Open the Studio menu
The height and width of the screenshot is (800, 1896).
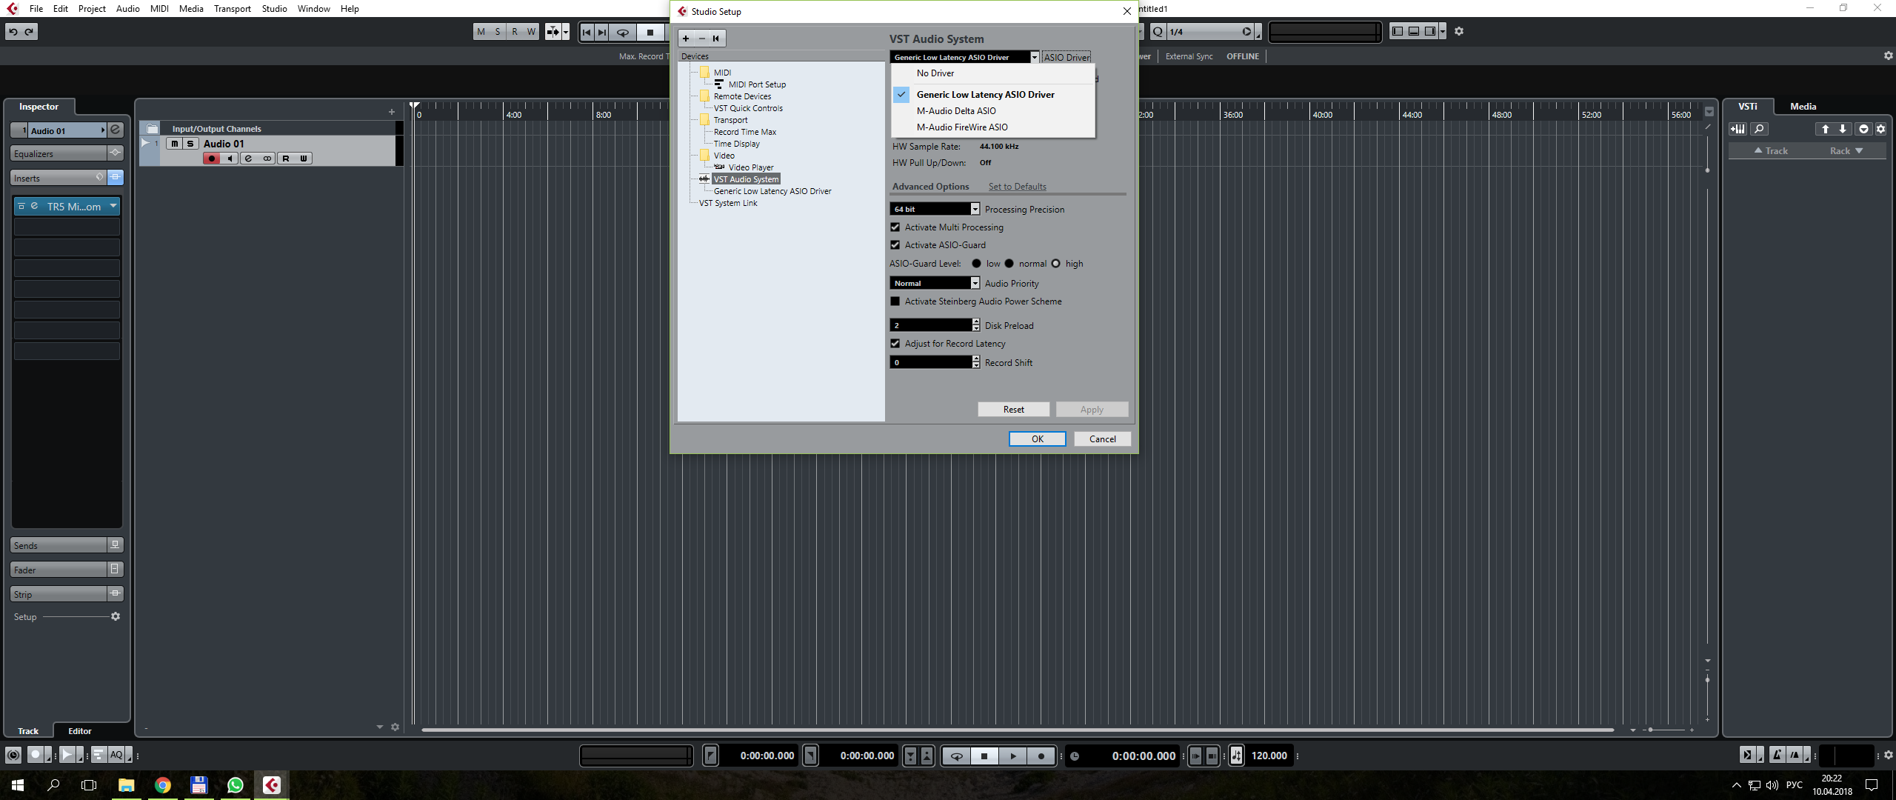pos(274,9)
